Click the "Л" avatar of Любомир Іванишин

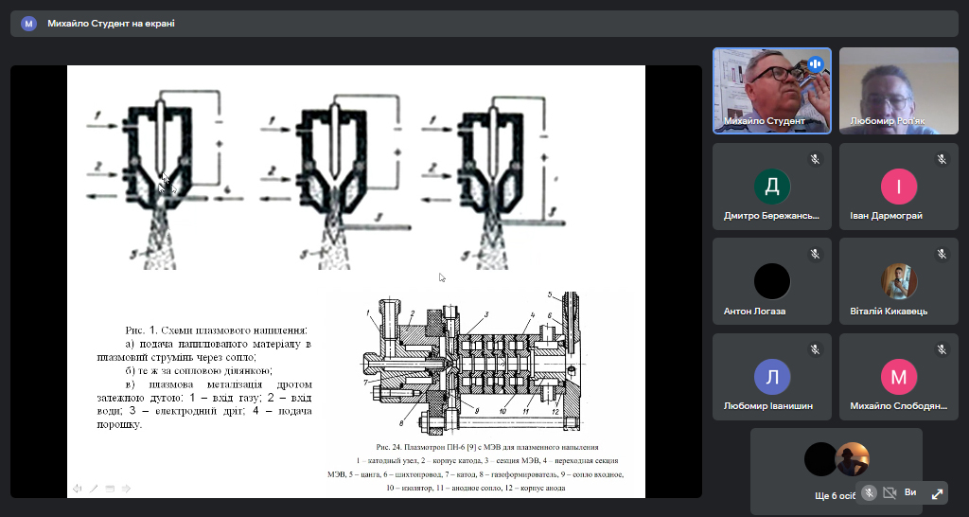coord(772,376)
